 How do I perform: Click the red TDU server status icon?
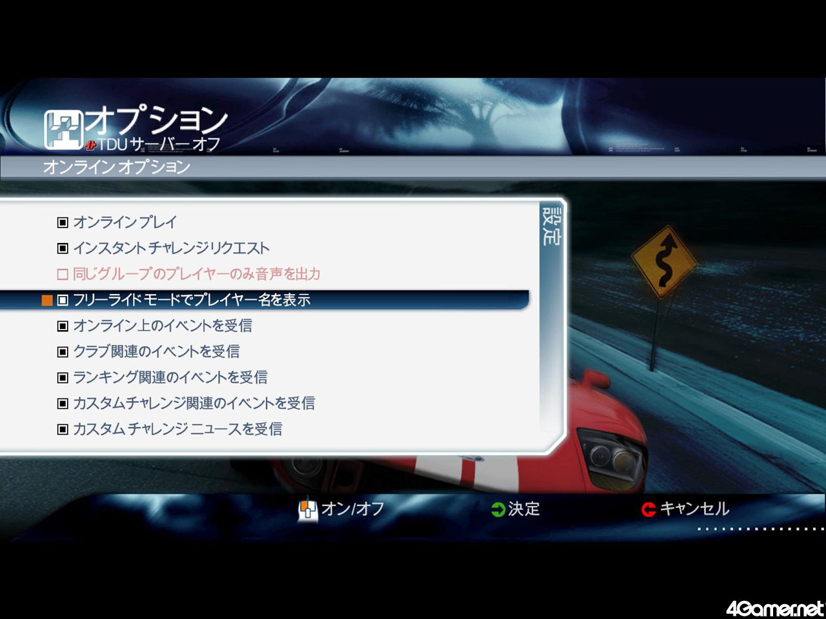(x=91, y=144)
